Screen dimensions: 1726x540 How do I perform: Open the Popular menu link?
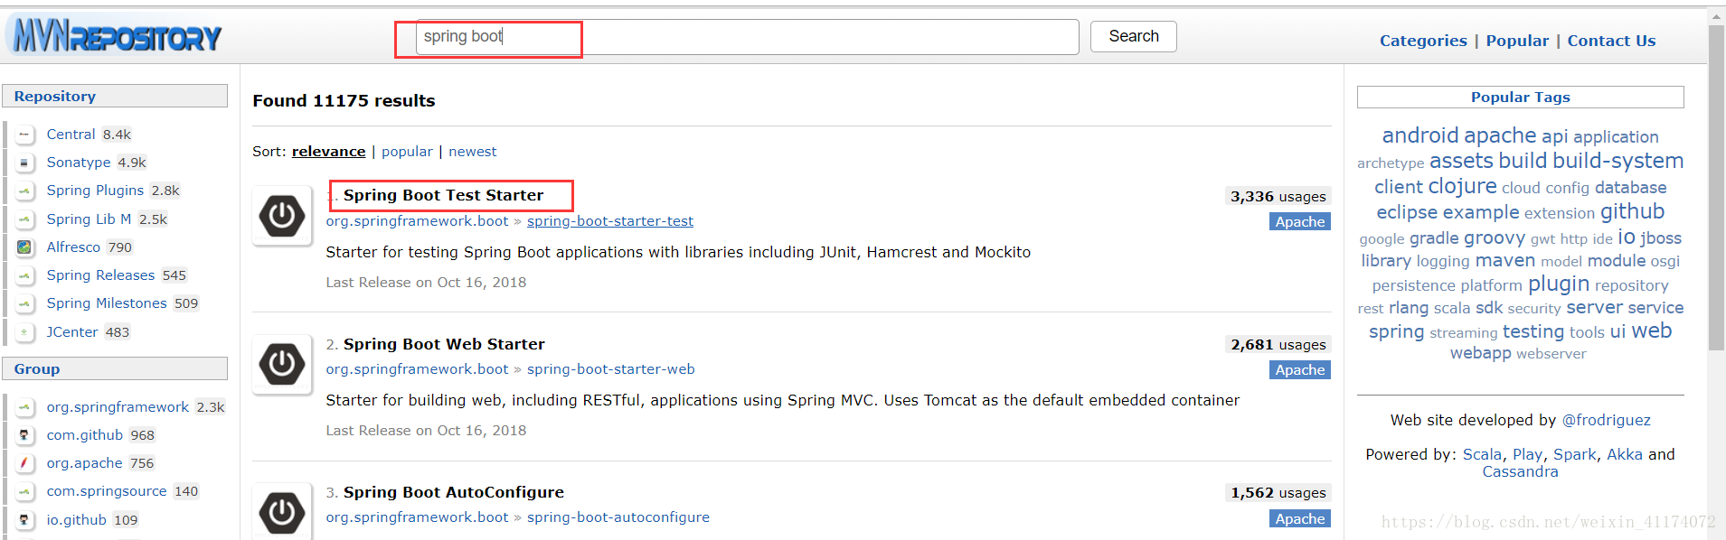click(1516, 41)
